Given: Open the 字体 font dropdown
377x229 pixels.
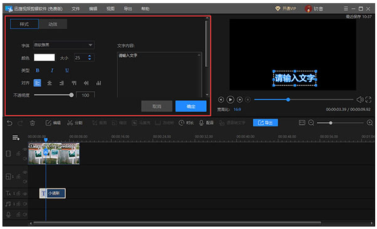Looking at the screenshot, I should point(64,45).
